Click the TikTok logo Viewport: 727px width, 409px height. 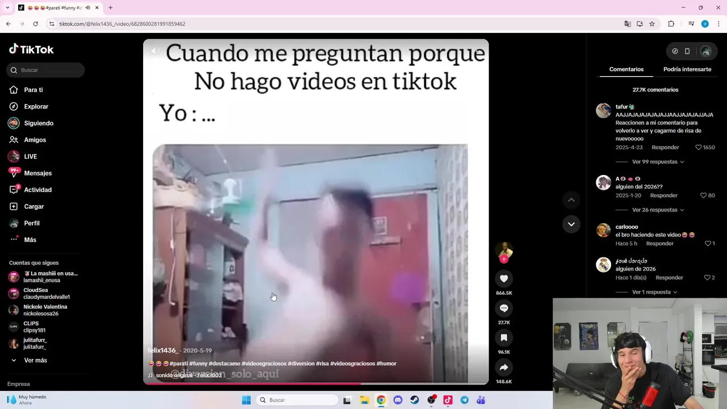(x=31, y=49)
